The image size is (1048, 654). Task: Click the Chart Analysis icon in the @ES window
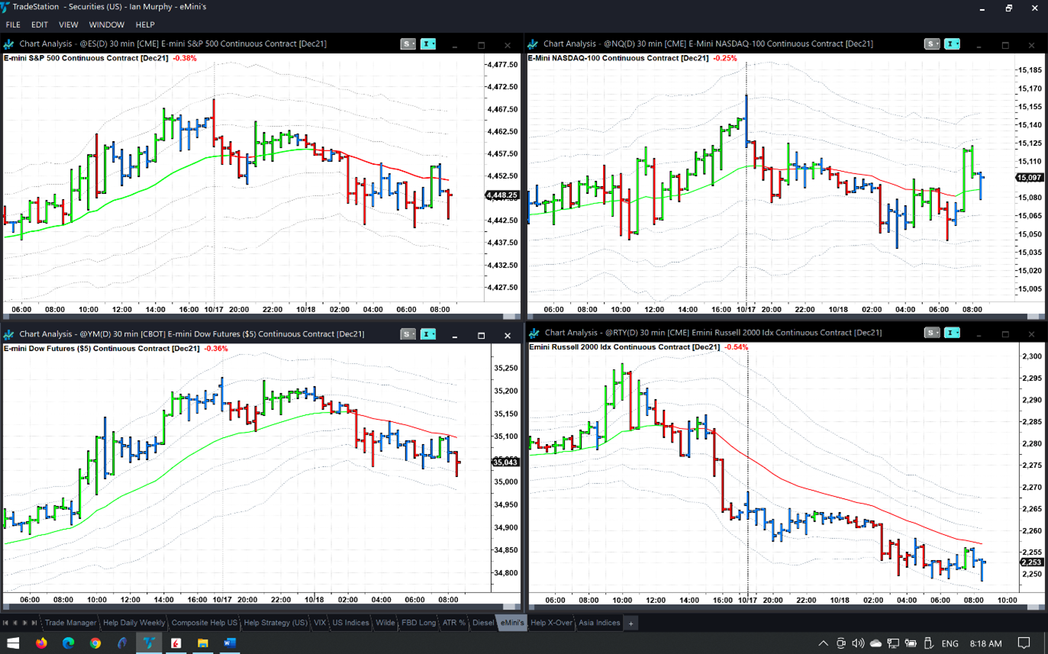click(9, 44)
